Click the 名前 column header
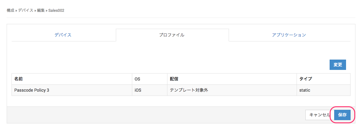363x131 pixels. pos(18,79)
